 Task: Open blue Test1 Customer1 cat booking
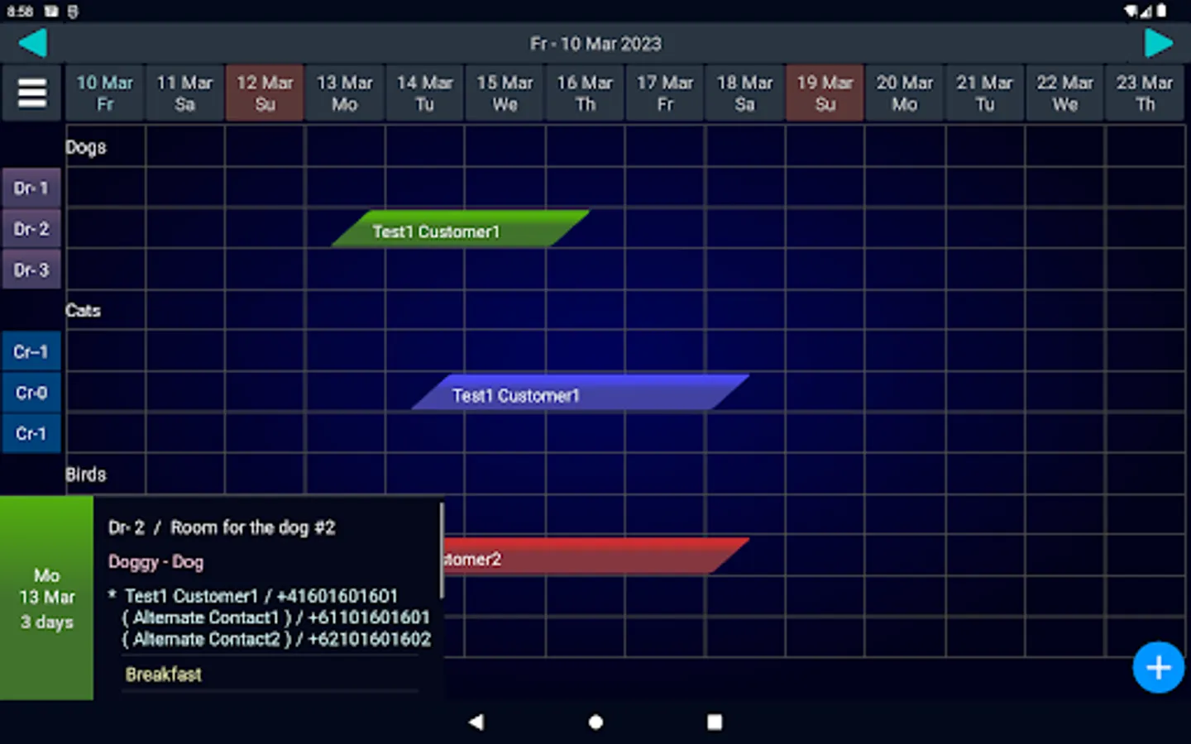tap(581, 393)
